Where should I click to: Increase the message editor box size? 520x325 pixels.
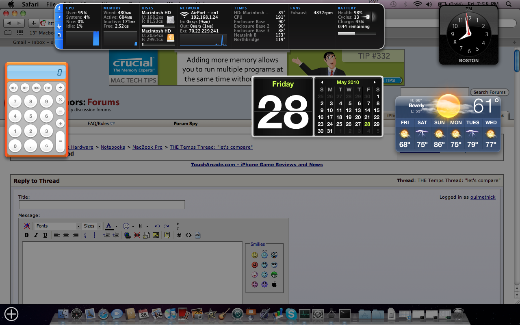coord(178,228)
